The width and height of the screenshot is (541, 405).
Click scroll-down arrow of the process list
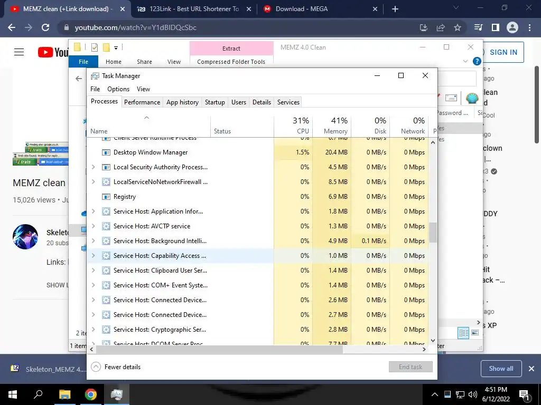[x=433, y=341]
